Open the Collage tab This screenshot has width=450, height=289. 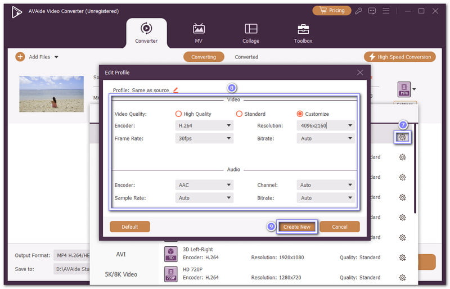pos(251,33)
